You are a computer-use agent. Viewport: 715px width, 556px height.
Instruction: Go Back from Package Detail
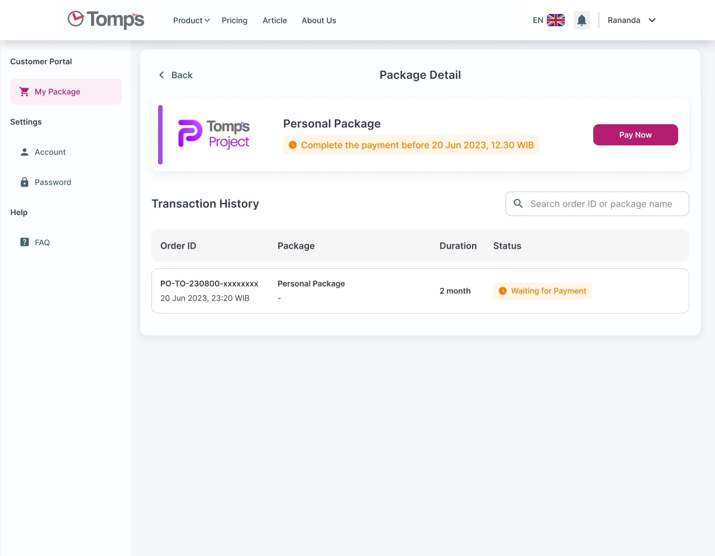point(175,75)
